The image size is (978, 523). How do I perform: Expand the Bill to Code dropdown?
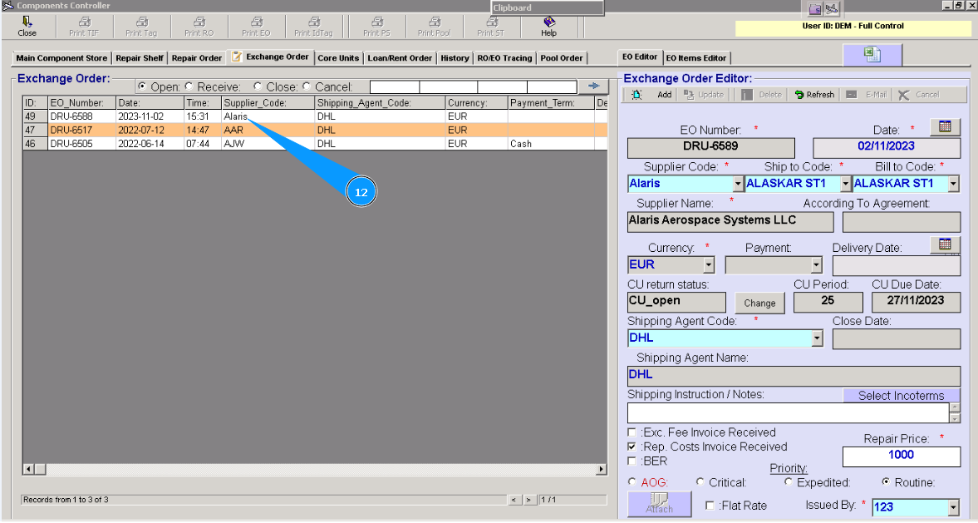[953, 184]
